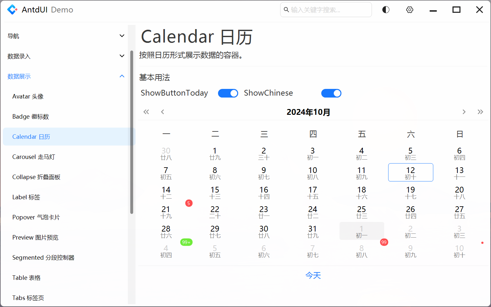Open settings via the gear icon
The height and width of the screenshot is (307, 491).
[409, 10]
